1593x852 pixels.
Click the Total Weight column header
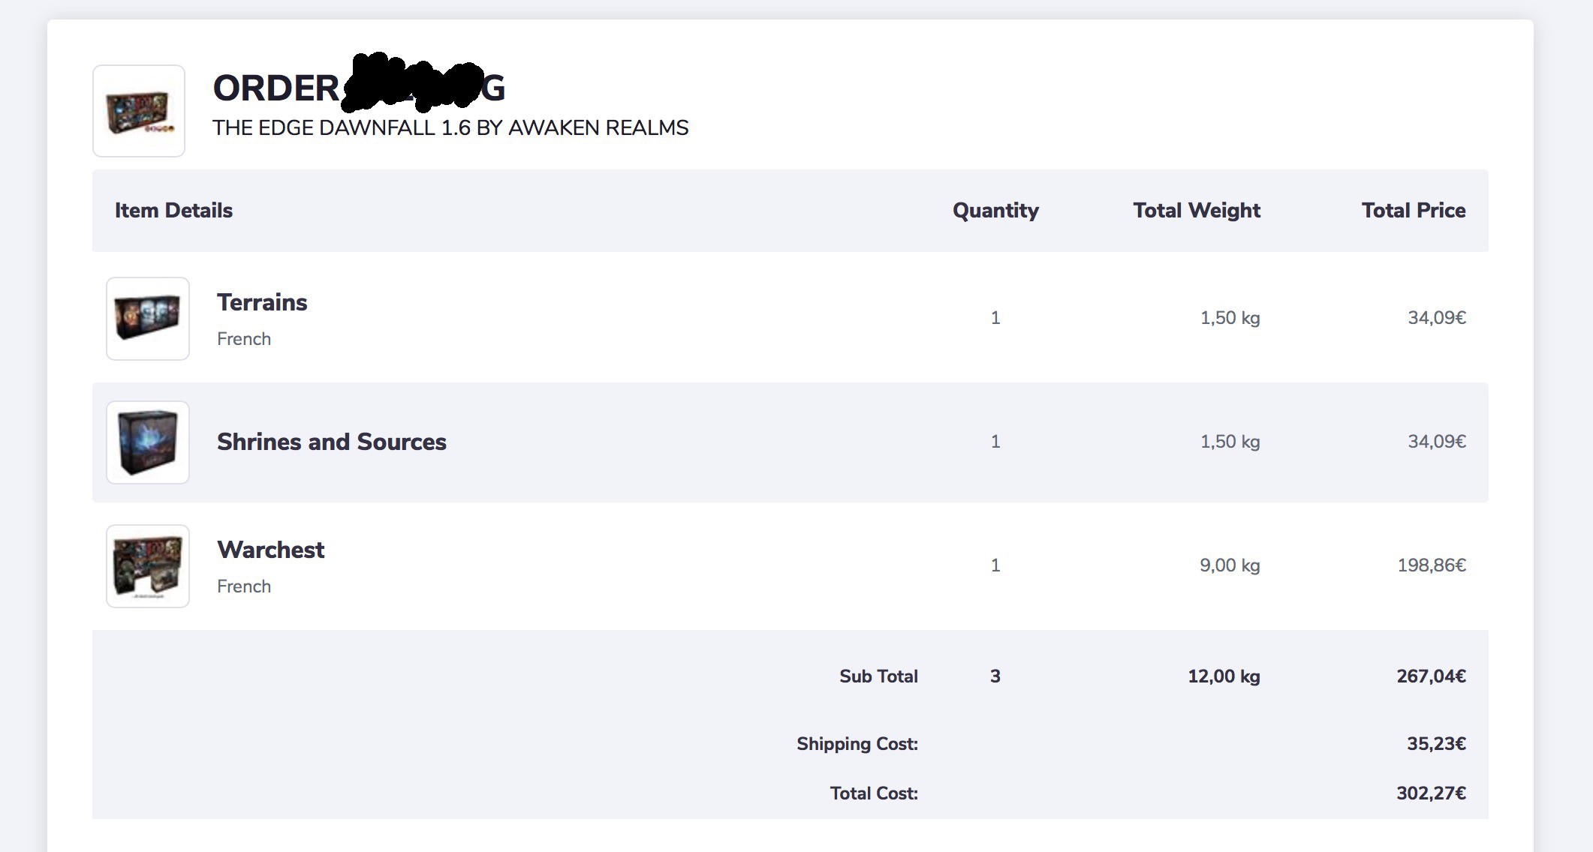click(x=1197, y=211)
